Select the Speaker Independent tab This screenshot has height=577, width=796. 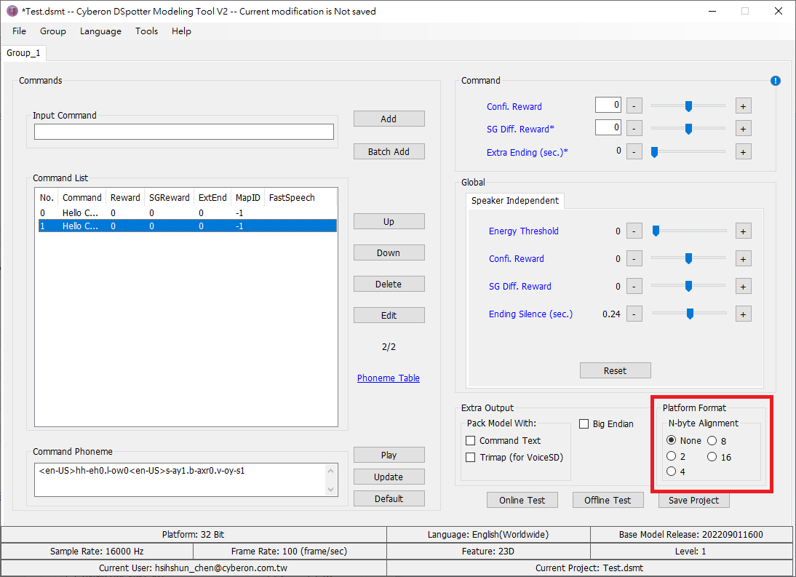point(514,200)
